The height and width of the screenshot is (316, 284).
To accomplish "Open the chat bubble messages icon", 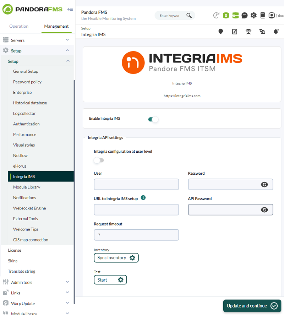I will click(x=244, y=15).
